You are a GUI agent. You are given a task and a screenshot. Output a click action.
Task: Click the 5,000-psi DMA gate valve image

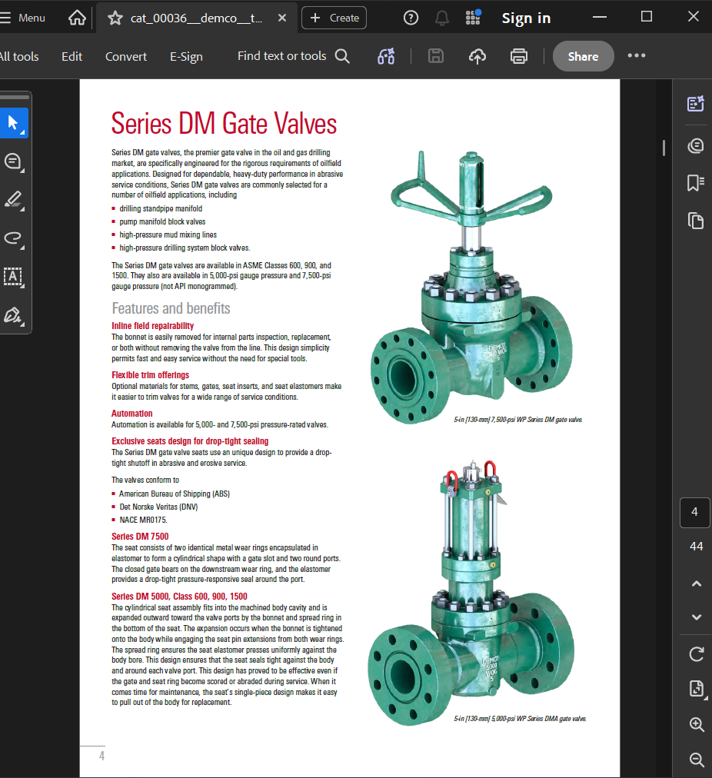[471, 593]
